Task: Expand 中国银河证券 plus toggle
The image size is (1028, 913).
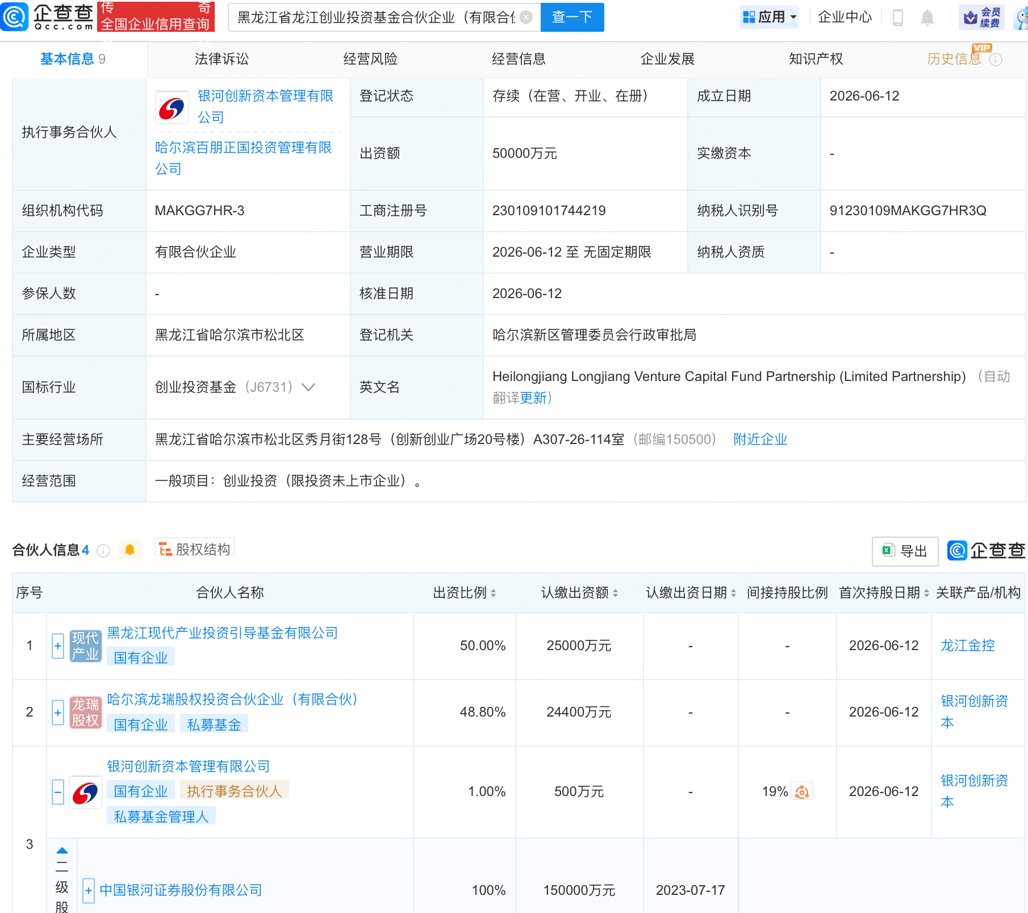Action: pos(89,891)
